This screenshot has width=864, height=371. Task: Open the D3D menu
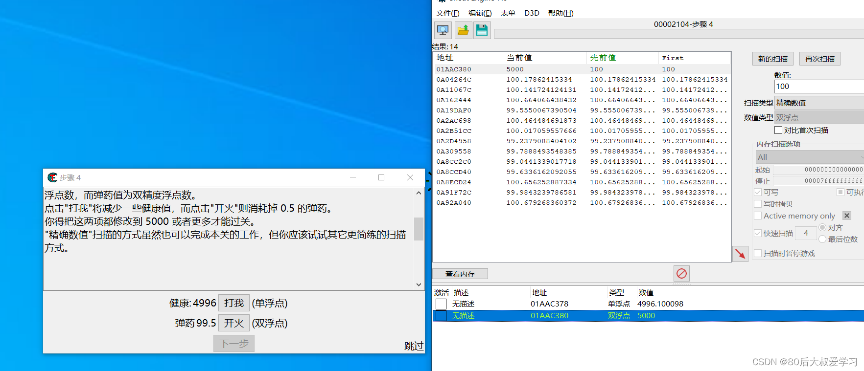pyautogui.click(x=532, y=13)
